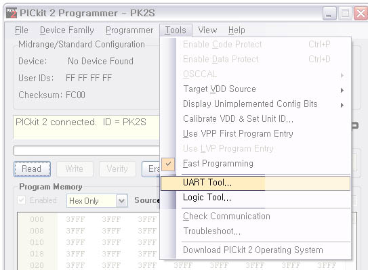Open the Device Family menu

click(x=67, y=30)
